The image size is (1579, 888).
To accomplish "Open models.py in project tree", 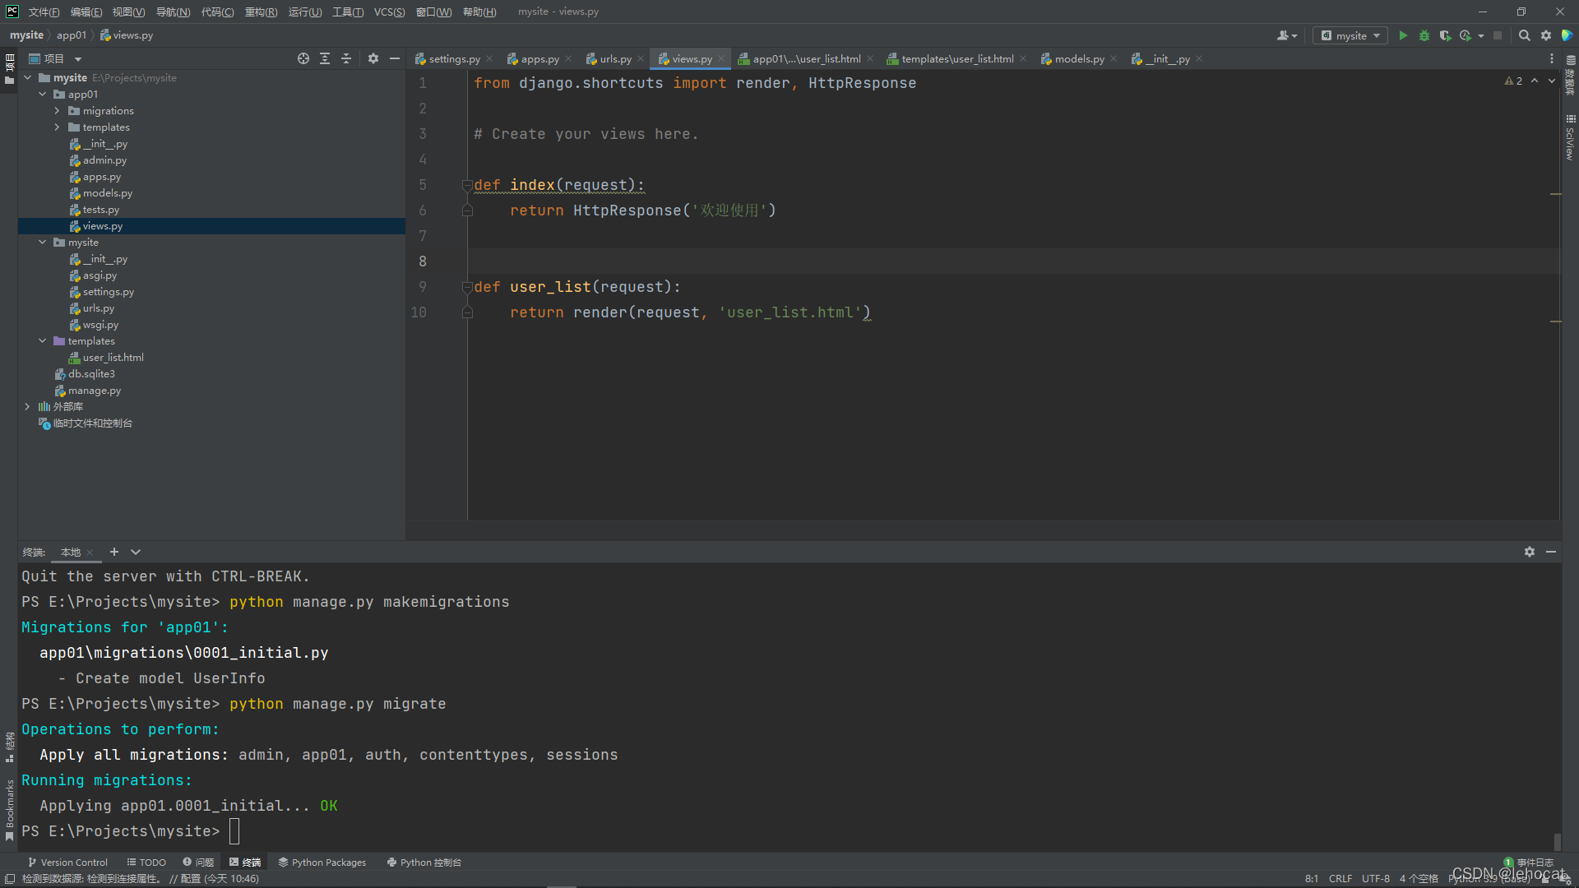I will tap(107, 193).
